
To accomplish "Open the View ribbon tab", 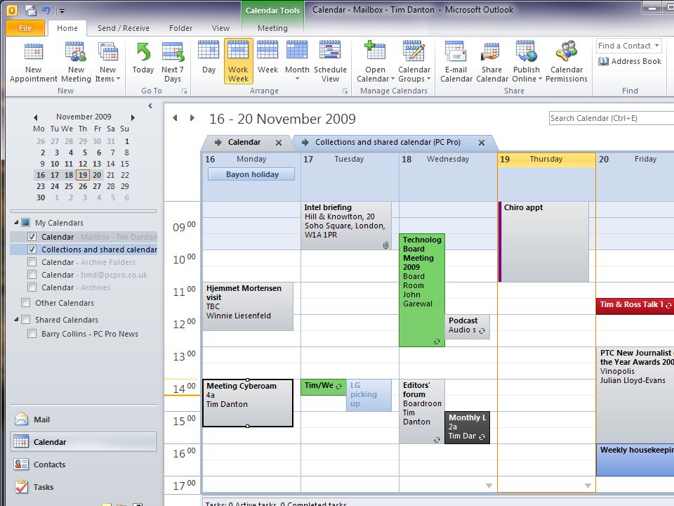I will pos(220,28).
